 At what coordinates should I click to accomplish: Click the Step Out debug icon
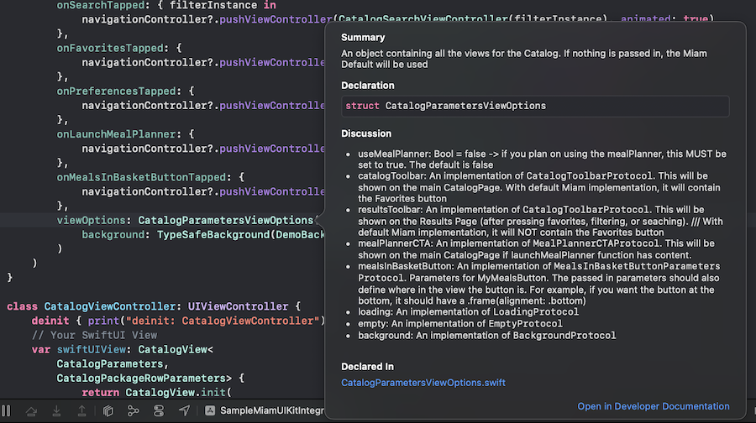point(82,411)
